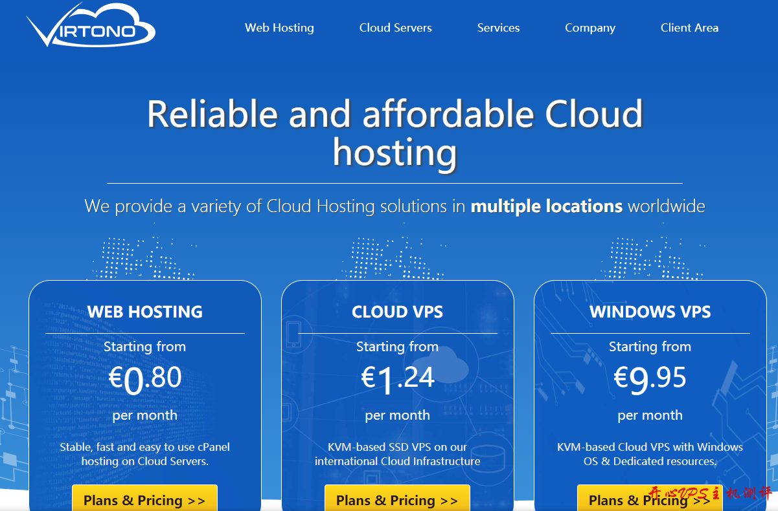The image size is (778, 511).
Task: Go to the Client Area
Action: click(x=689, y=28)
